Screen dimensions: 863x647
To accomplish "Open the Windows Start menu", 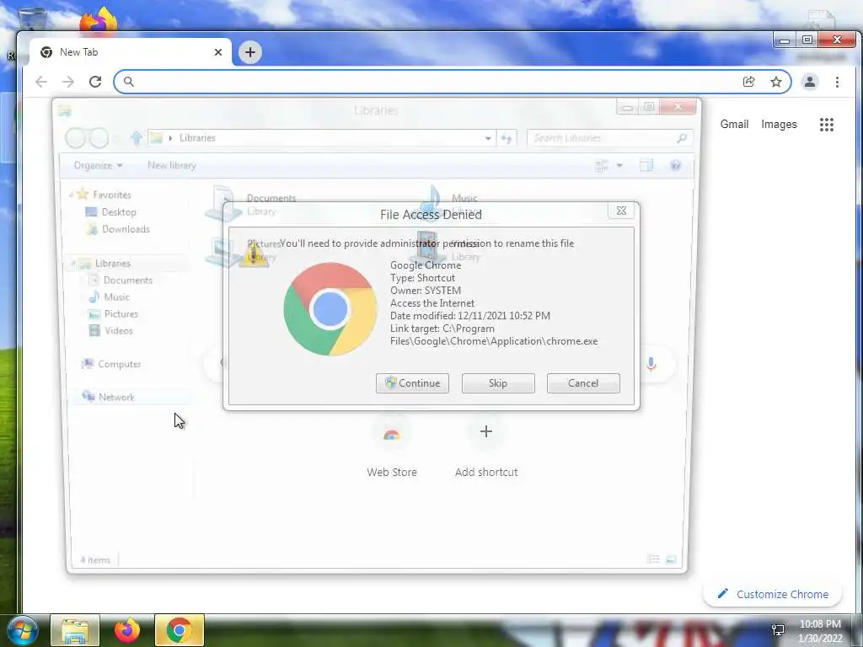I will pos(23,630).
